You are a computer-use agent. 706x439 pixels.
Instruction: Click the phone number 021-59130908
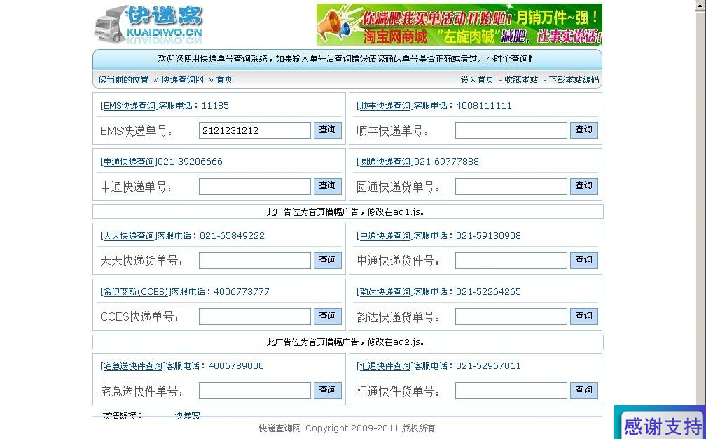click(x=489, y=236)
